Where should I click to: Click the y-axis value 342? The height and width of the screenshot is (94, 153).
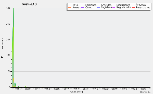8,24
